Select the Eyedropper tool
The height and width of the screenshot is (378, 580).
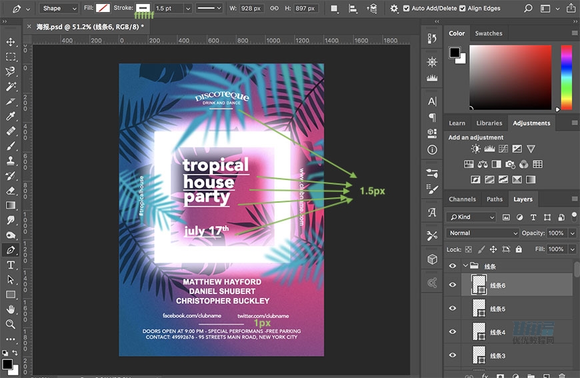pyautogui.click(x=11, y=116)
